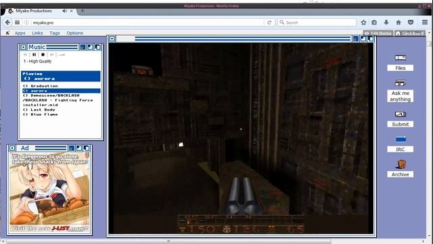Go to the Firefox home page

(x=398, y=22)
